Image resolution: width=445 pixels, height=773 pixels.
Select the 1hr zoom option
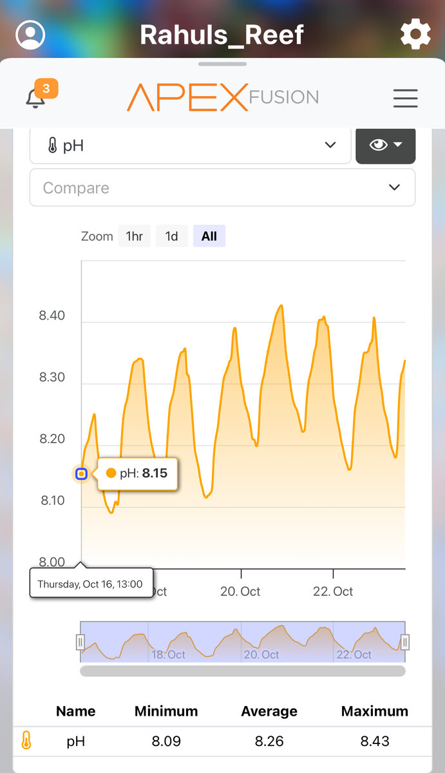pyautogui.click(x=135, y=236)
